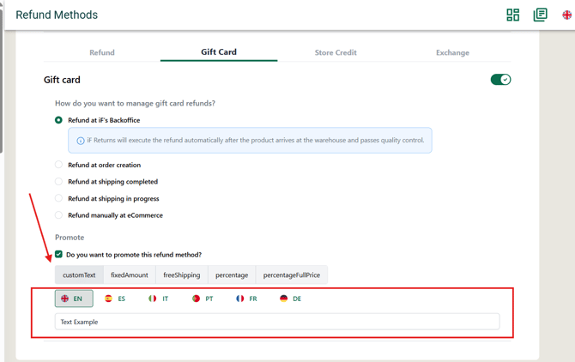Select the EN English language button
This screenshot has width=575, height=362.
(74, 299)
